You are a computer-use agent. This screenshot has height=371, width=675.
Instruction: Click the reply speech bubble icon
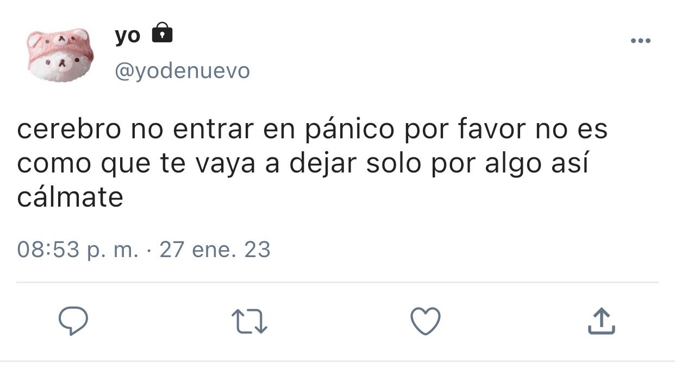73,321
